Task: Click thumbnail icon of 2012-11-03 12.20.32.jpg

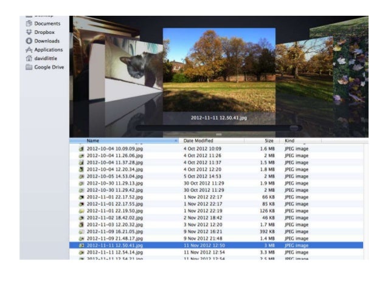Action: click(x=81, y=225)
